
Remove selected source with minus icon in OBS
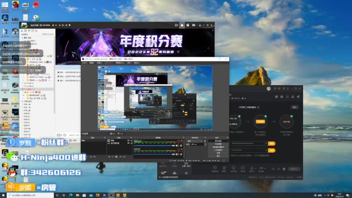[113, 157]
